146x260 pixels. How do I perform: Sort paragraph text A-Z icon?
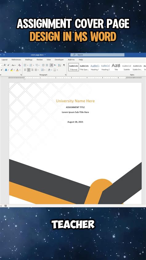coord(59,65)
